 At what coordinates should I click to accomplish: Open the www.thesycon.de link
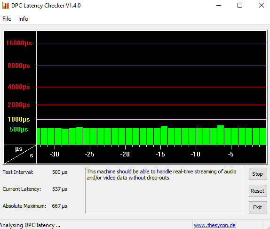point(214,225)
